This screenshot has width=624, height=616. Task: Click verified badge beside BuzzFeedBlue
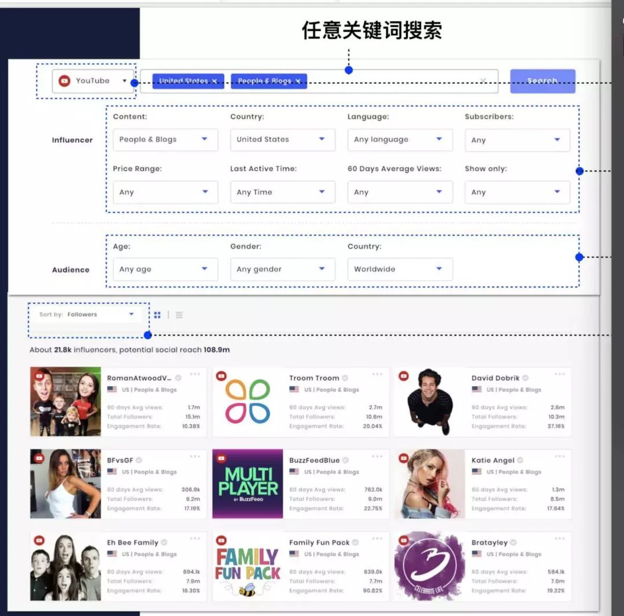coord(346,461)
